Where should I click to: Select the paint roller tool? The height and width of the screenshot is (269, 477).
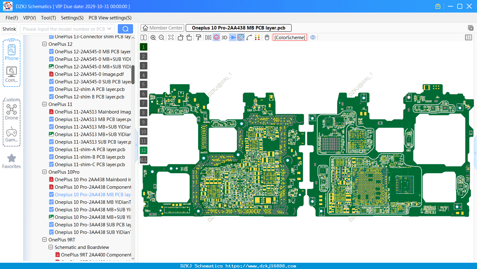[198, 38]
